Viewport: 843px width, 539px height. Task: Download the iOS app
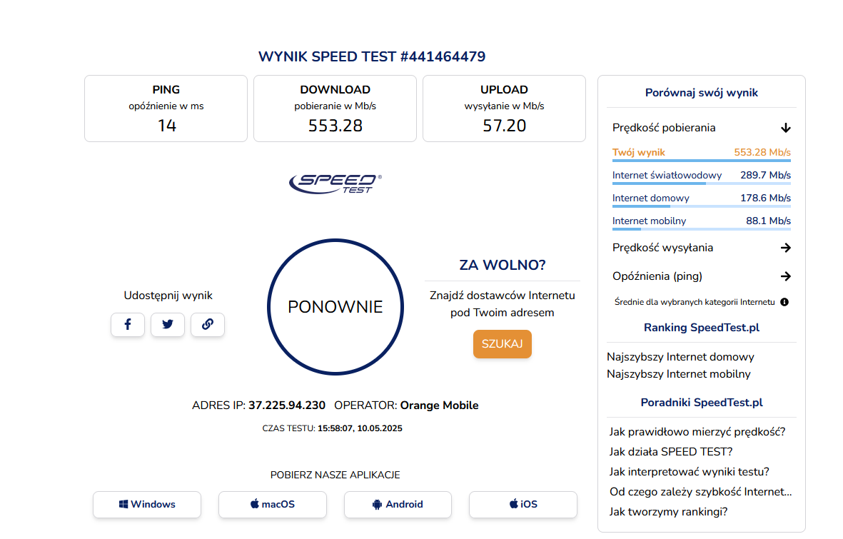(523, 504)
